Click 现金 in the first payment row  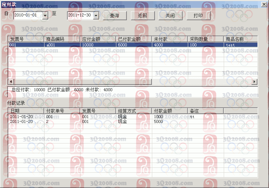[x=122, y=117]
